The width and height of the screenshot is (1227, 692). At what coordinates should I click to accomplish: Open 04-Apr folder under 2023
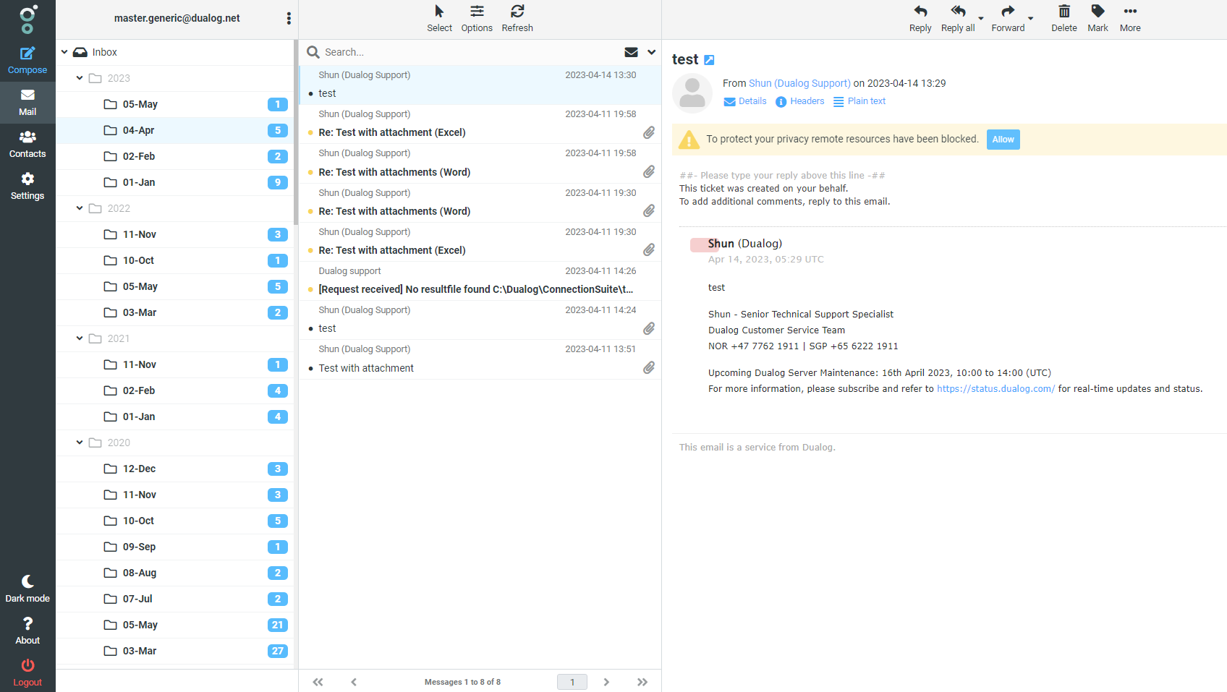(x=174, y=130)
